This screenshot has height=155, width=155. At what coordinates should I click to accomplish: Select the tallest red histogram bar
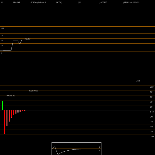(5, 122)
